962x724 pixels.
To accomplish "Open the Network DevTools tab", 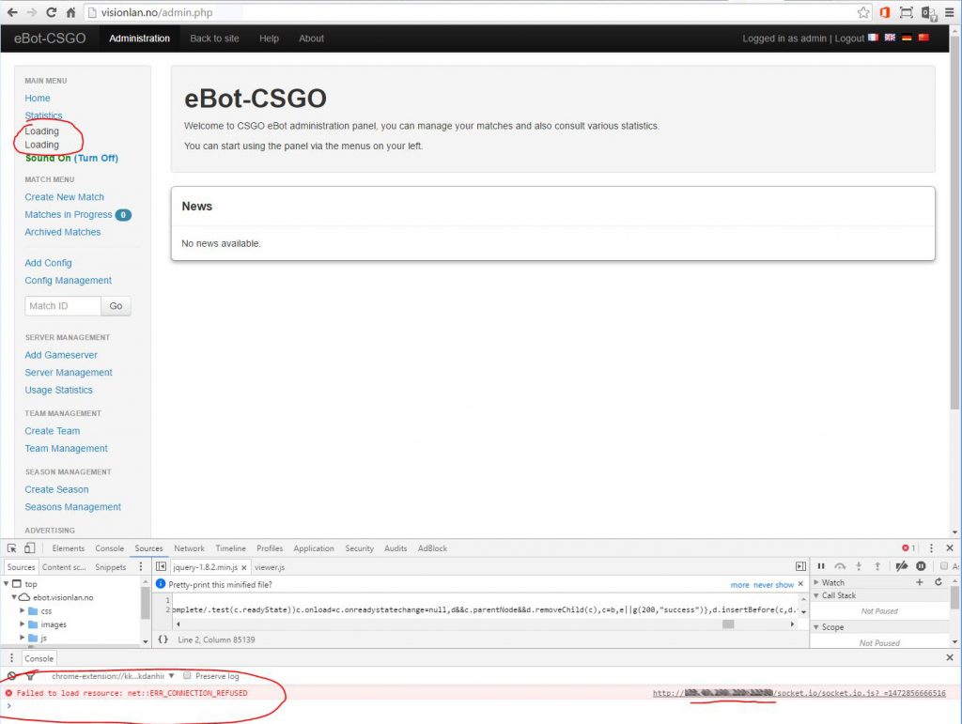I will pos(189,548).
